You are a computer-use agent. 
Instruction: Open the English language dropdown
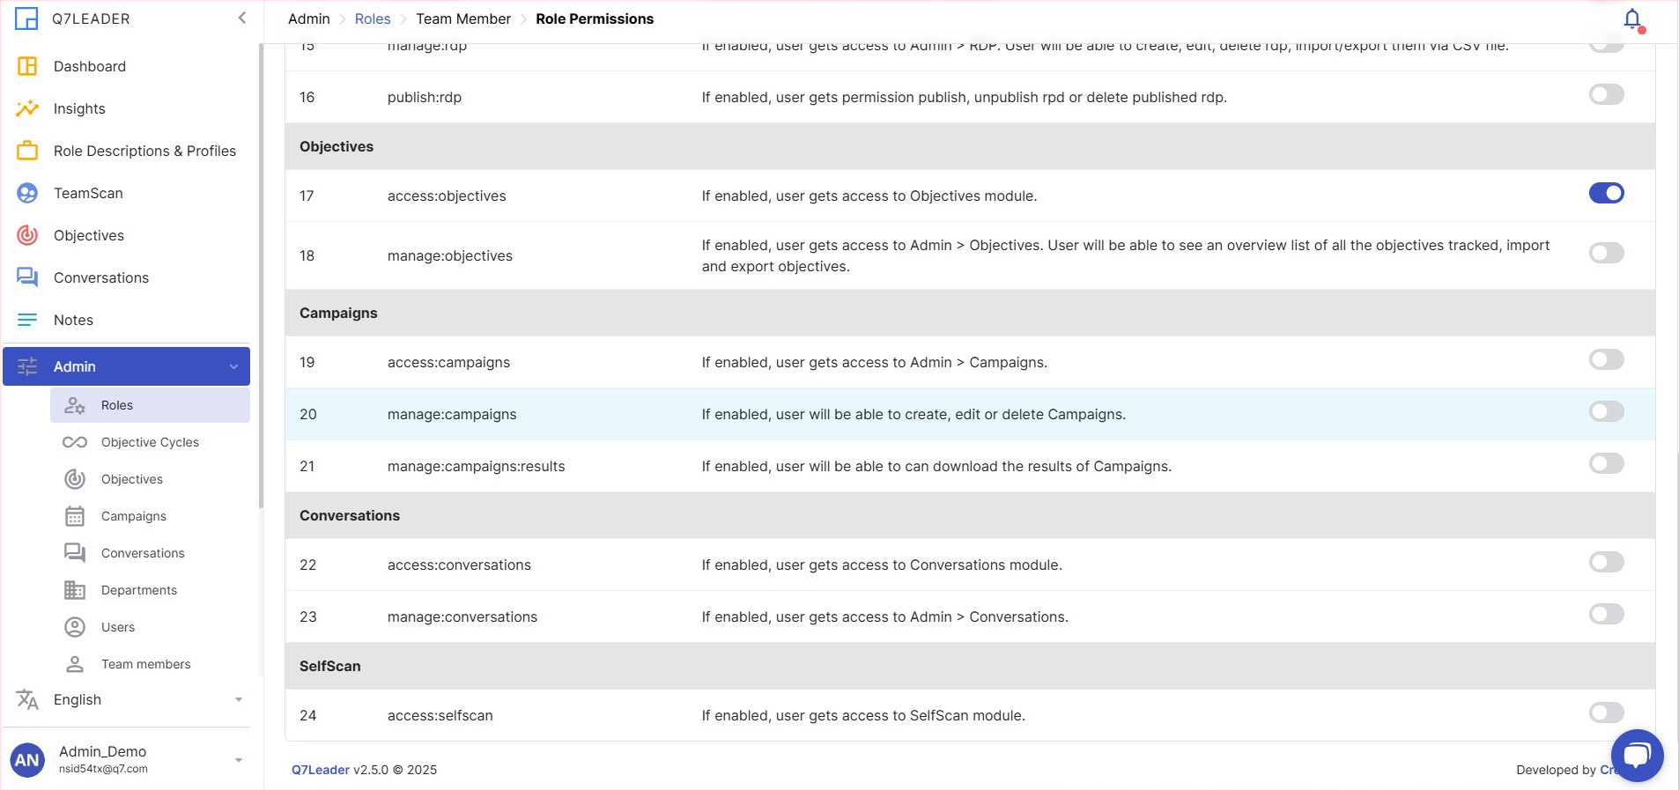(128, 699)
